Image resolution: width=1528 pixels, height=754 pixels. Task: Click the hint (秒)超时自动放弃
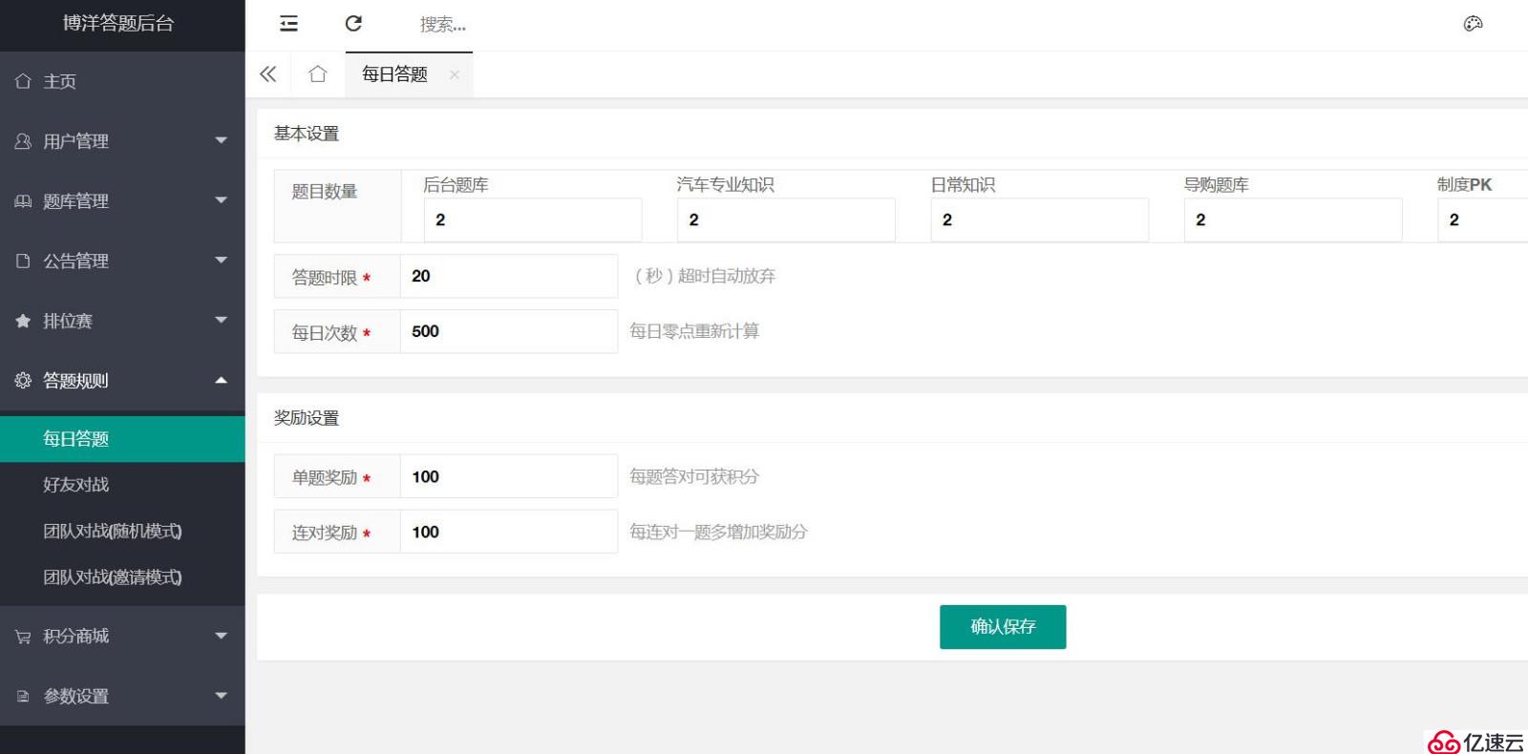(705, 276)
